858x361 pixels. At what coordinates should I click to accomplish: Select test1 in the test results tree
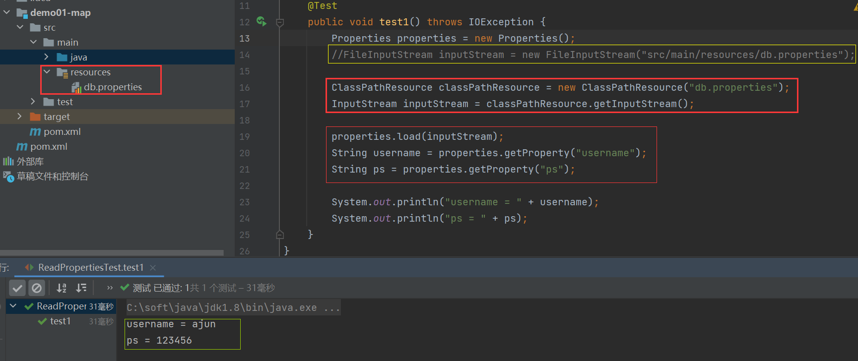(x=60, y=321)
